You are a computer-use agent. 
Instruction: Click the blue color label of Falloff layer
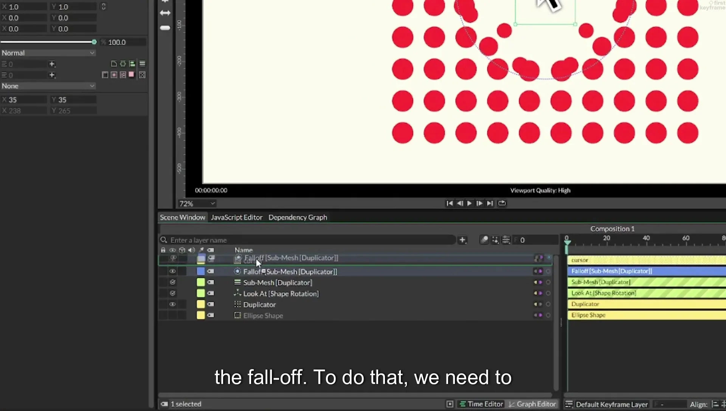tap(201, 271)
